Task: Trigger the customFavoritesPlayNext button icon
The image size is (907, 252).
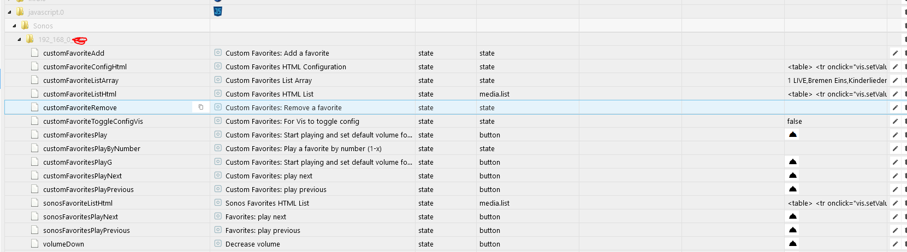Action: [793, 176]
